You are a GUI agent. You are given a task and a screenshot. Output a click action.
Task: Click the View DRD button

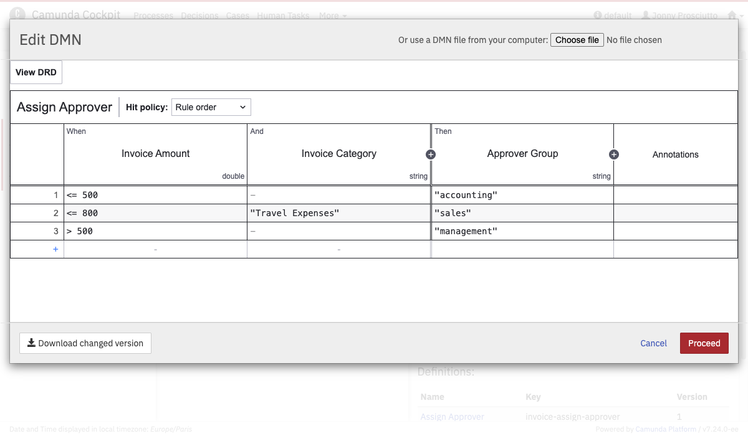point(36,72)
